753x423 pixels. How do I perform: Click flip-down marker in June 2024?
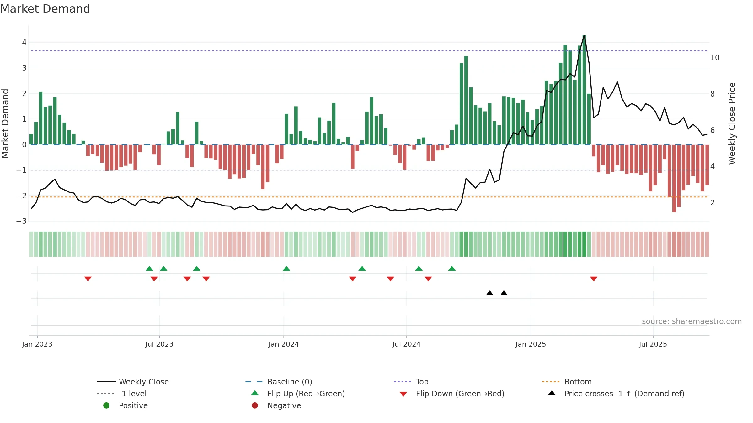click(x=390, y=279)
